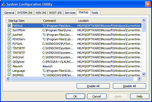Sort by the Startup Item column header
The height and width of the screenshot is (102, 152).
pos(23,21)
